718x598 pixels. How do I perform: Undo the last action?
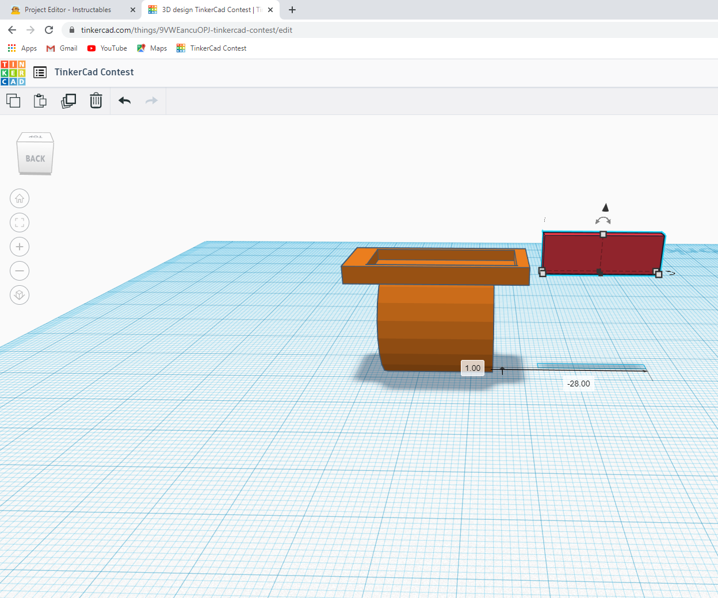pyautogui.click(x=124, y=100)
